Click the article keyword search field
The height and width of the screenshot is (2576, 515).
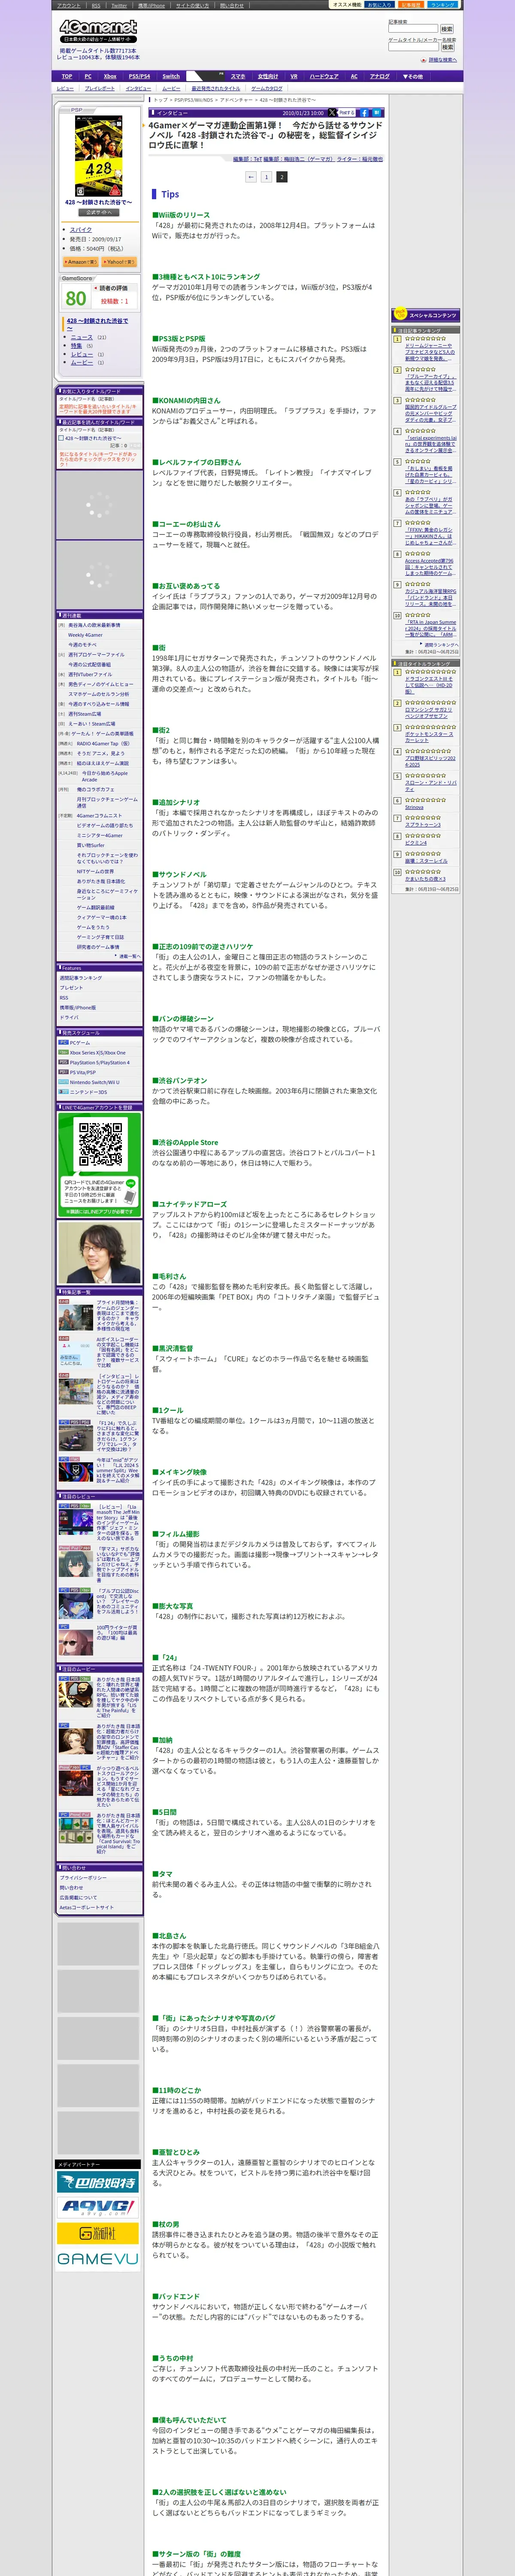pyautogui.click(x=412, y=29)
